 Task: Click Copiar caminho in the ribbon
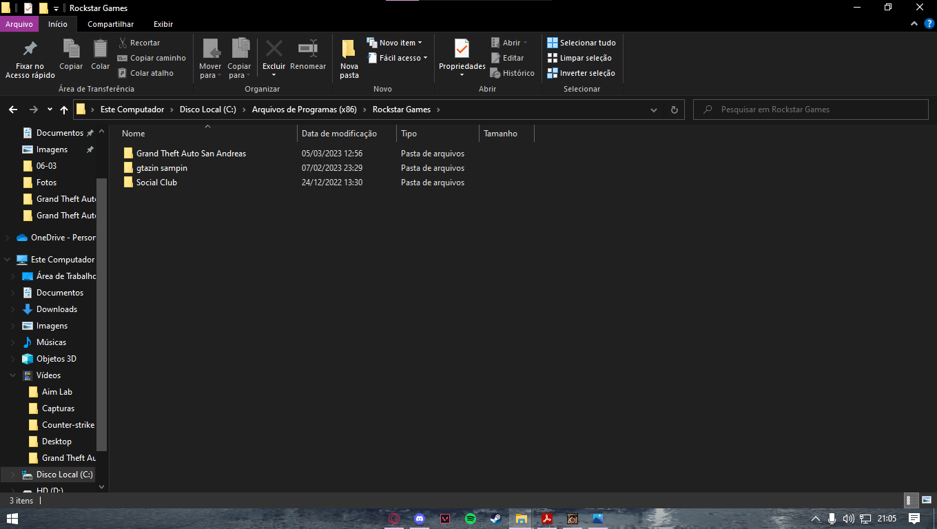click(x=152, y=58)
